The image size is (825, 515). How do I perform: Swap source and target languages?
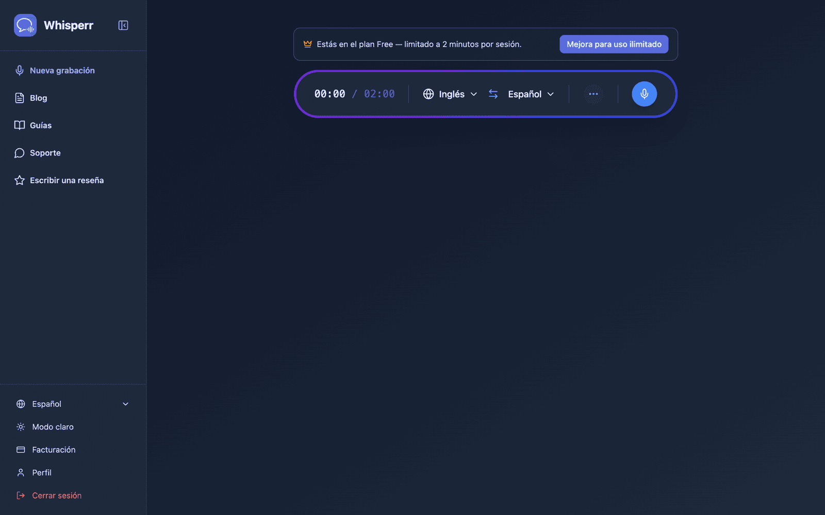point(493,94)
